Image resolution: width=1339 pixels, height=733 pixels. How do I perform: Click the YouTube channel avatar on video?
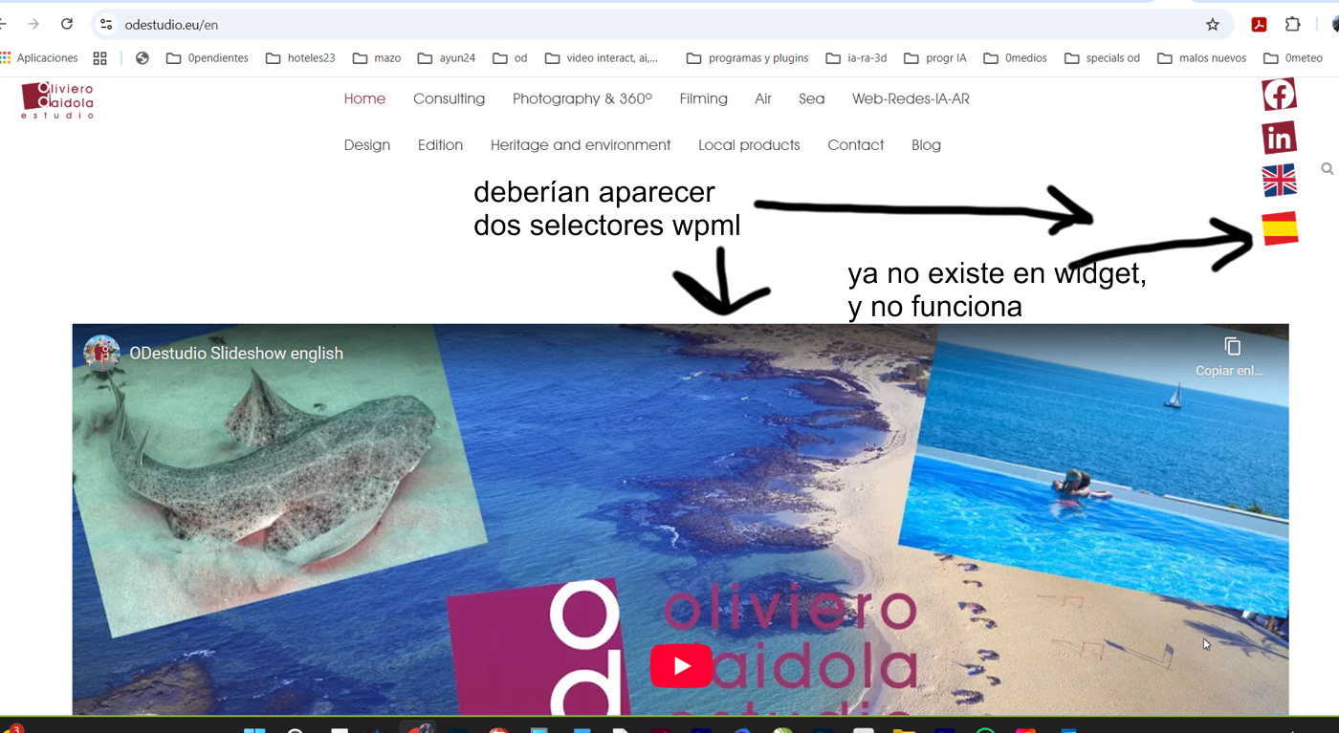click(101, 353)
